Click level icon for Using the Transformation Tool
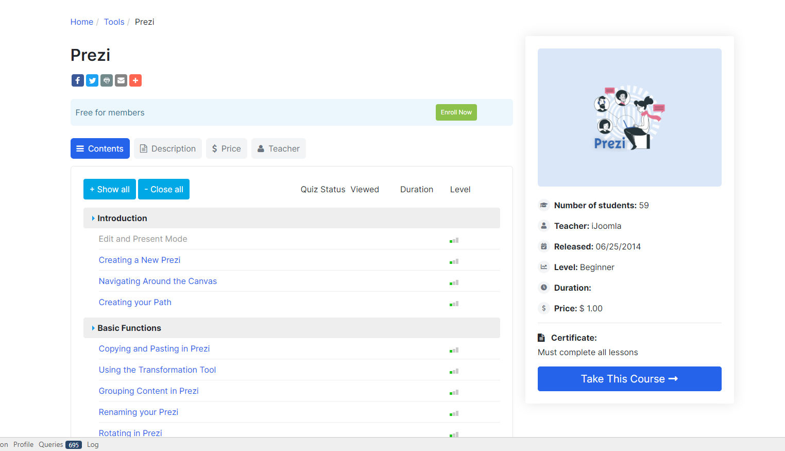785x451 pixels. (x=454, y=371)
